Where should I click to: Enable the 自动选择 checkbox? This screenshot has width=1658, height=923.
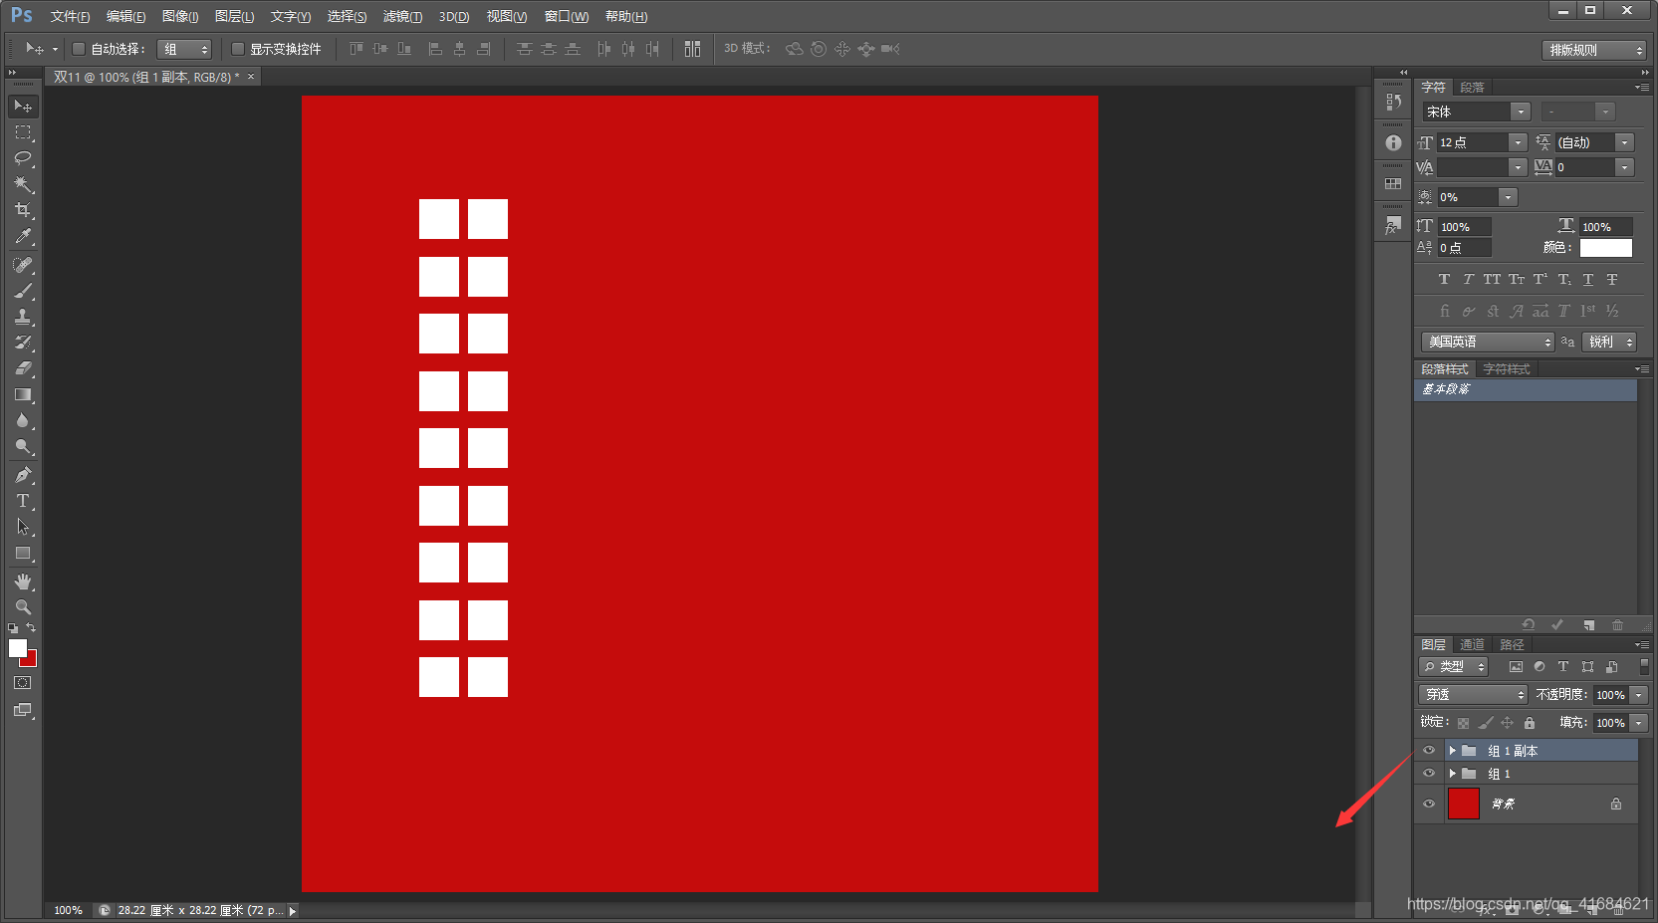pyautogui.click(x=79, y=49)
